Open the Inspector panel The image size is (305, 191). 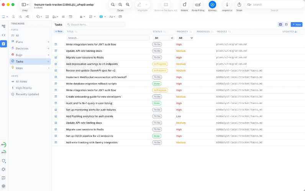pos(227,5)
